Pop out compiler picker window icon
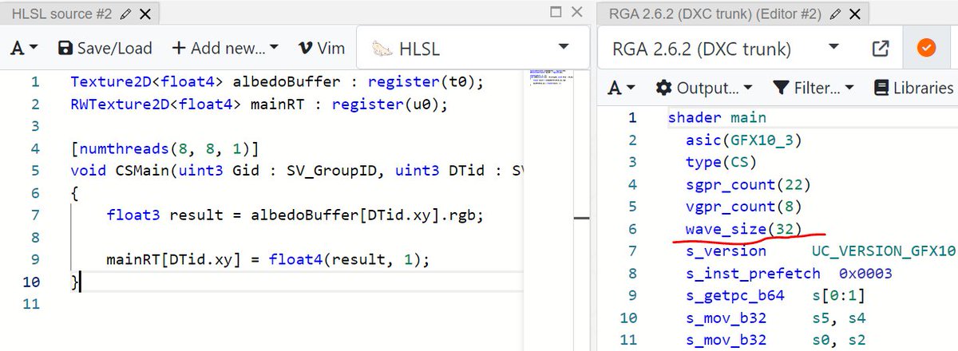Viewport: 958px width, 351px height. 881,49
